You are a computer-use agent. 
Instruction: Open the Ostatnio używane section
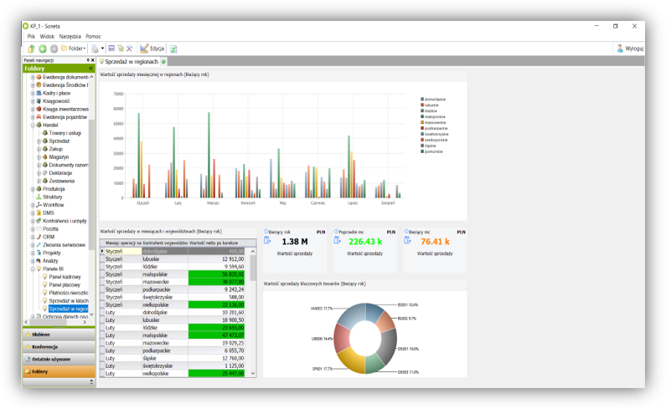(51, 359)
